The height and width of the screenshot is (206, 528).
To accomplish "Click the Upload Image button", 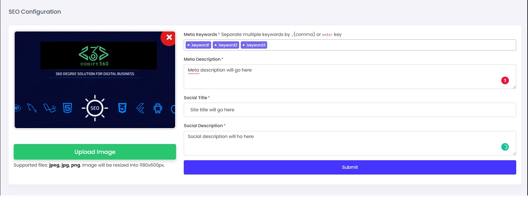I will tap(95, 152).
